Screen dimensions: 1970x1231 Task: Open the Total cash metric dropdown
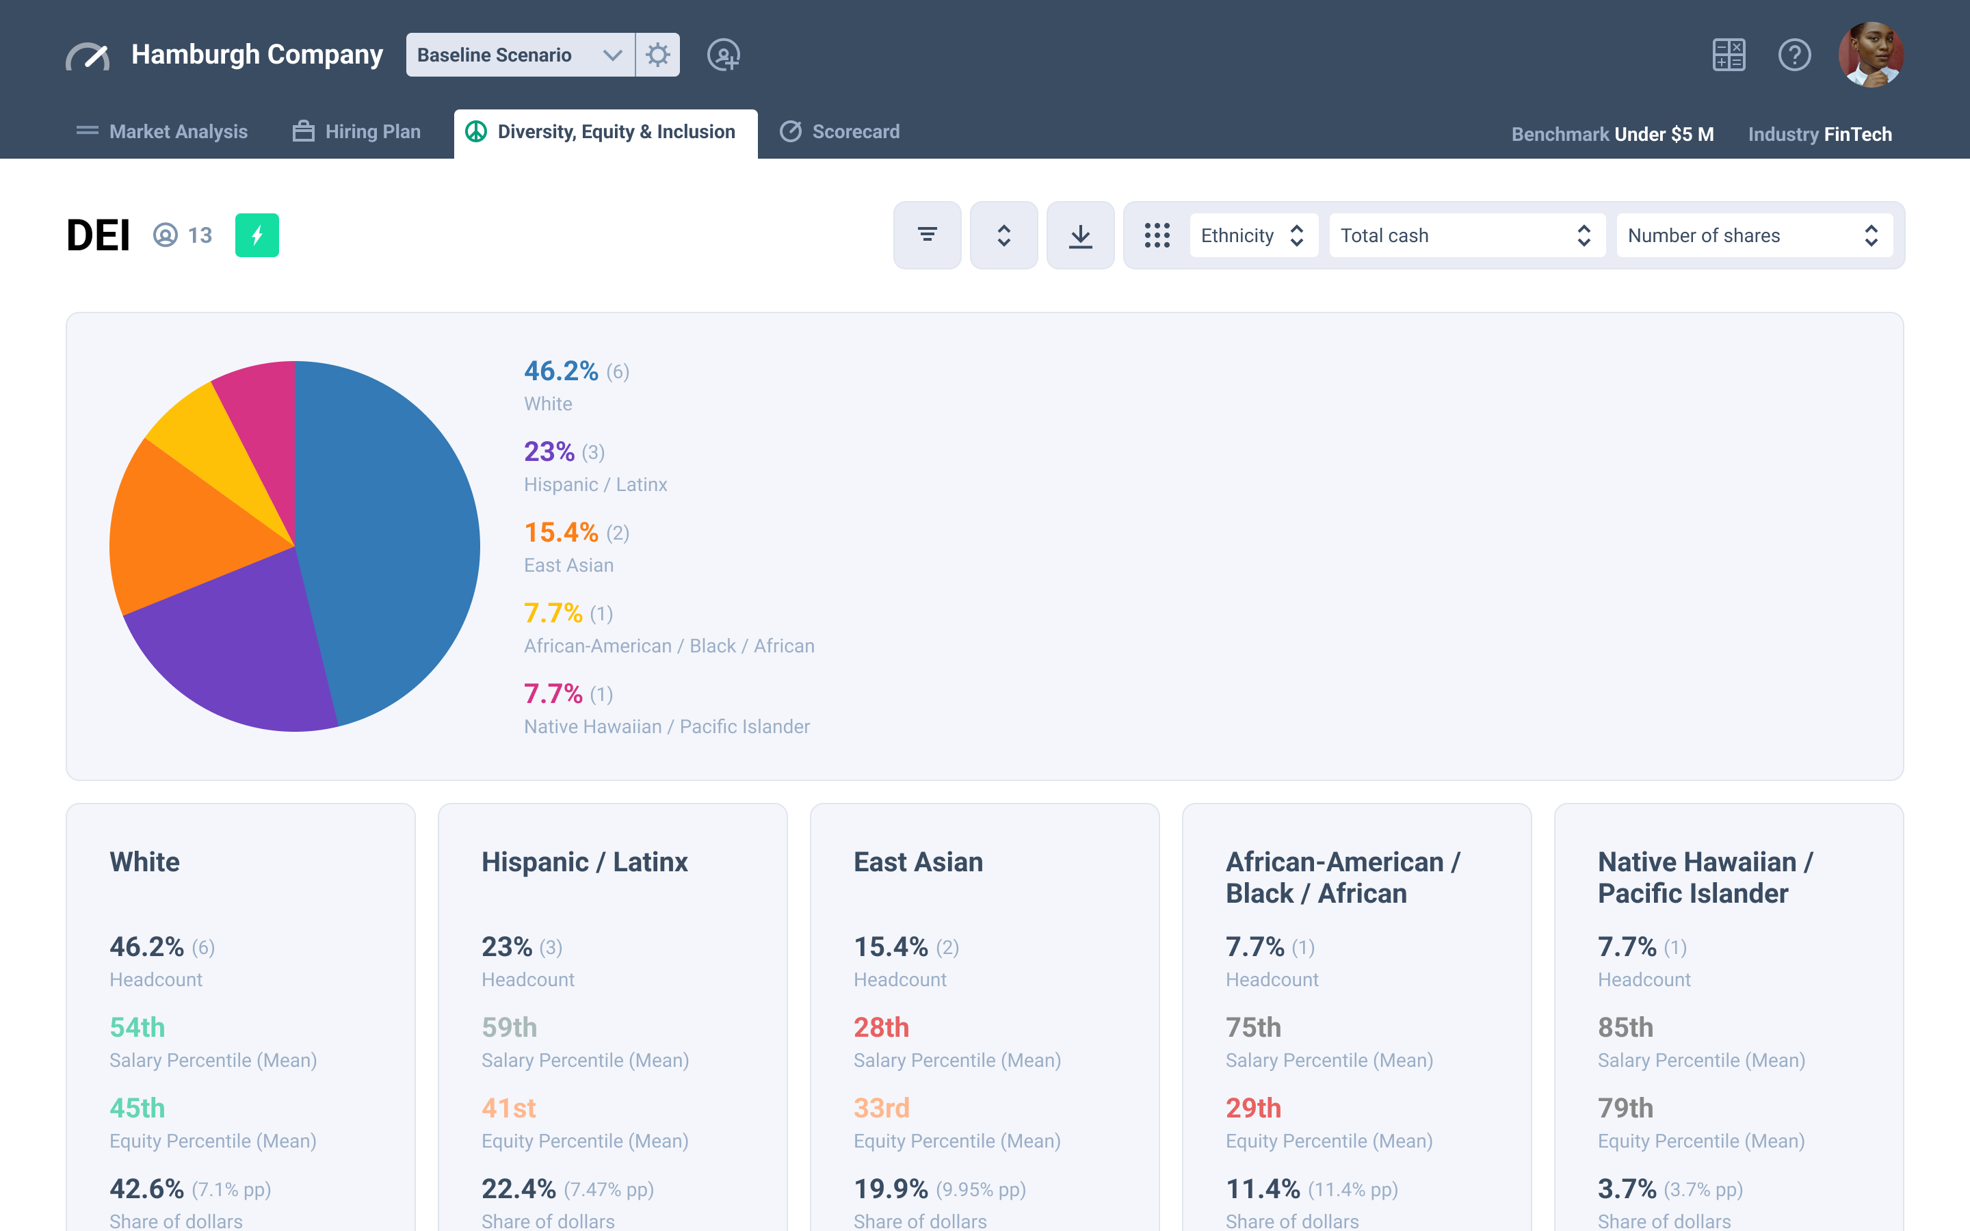click(1465, 235)
